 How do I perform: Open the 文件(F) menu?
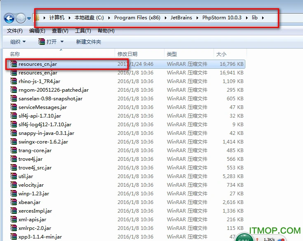(x=14, y=31)
